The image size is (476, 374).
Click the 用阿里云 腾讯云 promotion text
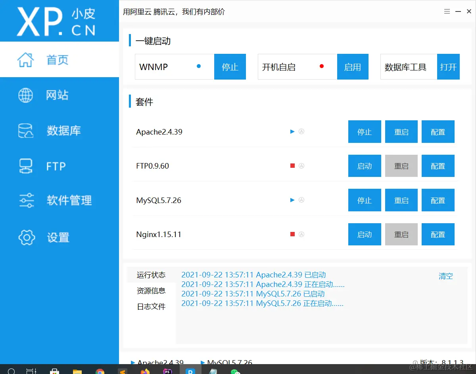point(174,12)
